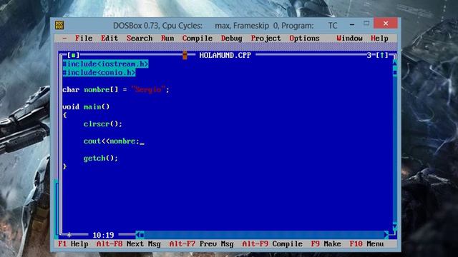Click Alt-F9 Compile shortcut
This screenshot has width=458, height=257.
click(x=272, y=244)
